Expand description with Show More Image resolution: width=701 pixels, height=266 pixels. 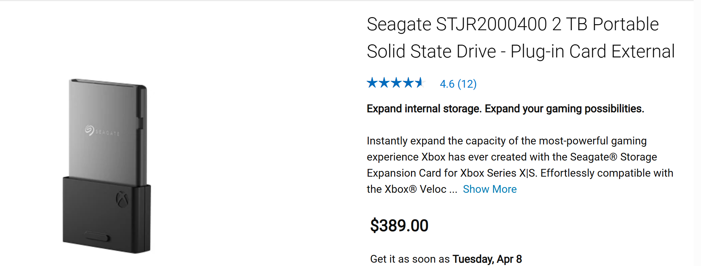click(x=490, y=189)
